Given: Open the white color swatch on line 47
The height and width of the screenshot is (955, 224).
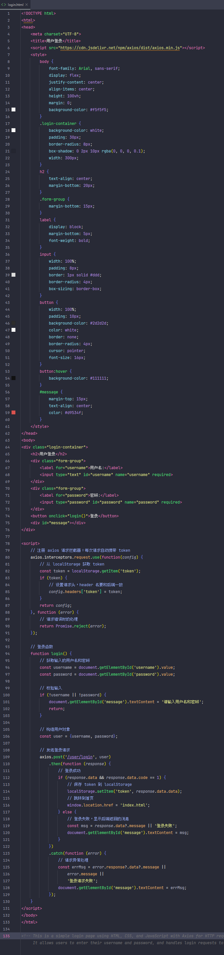Looking at the screenshot, I should (13, 330).
